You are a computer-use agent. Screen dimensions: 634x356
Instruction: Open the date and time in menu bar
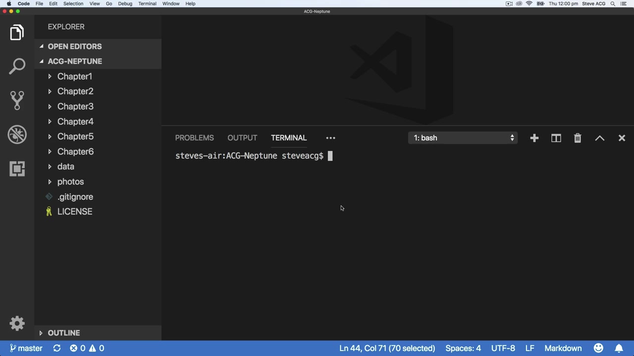click(x=563, y=3)
